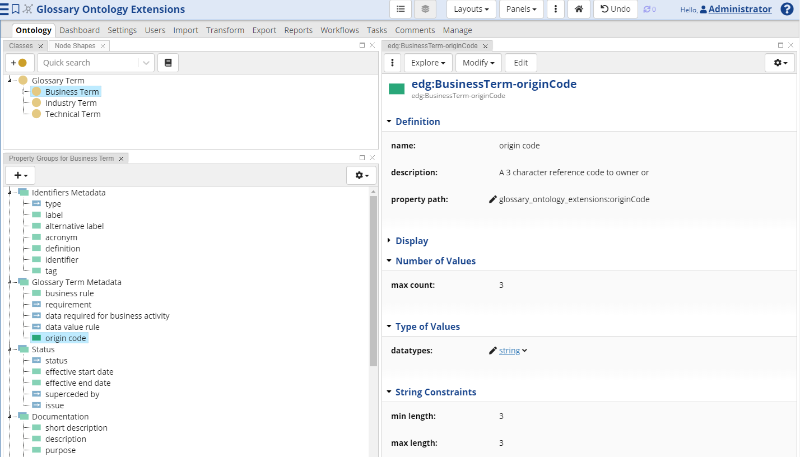Select Technical Term in class tree
This screenshot has width=800, height=457.
pyautogui.click(x=73, y=114)
